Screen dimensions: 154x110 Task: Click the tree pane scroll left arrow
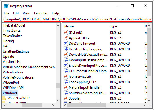pos(5,105)
